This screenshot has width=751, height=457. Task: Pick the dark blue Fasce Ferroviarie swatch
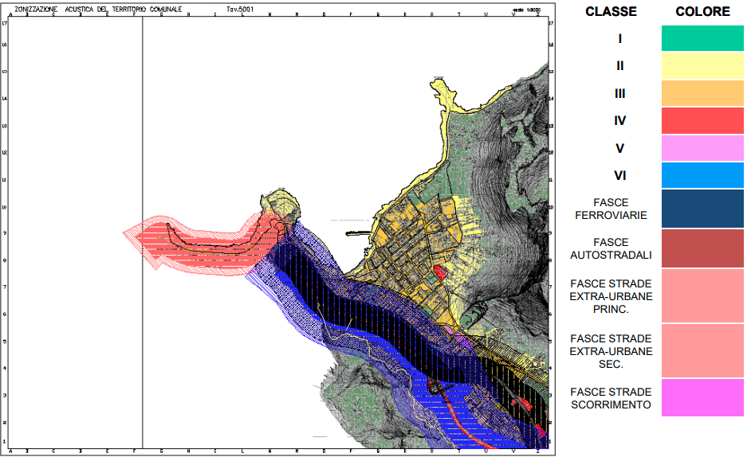click(x=702, y=209)
